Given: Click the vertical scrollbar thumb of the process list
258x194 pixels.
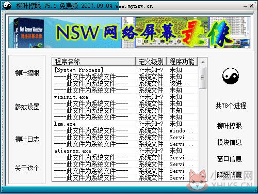Looking at the screenshot, I should [x=202, y=78].
